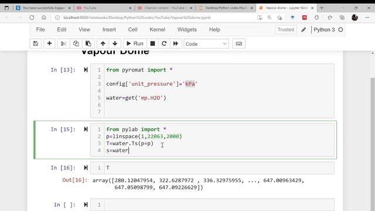
Task: Open the browser profile avatar
Action: pos(354,18)
